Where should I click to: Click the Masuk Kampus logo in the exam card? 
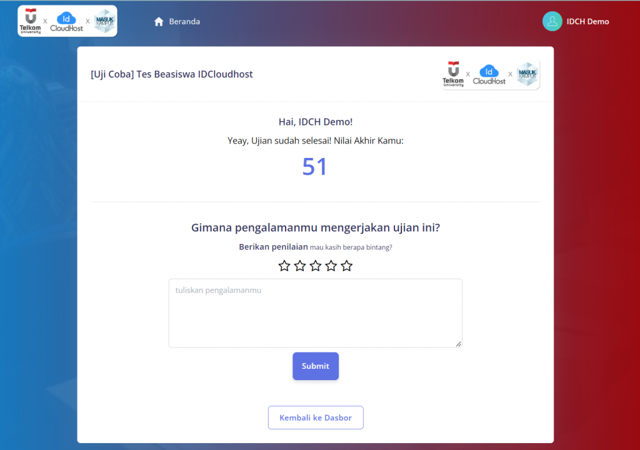(527, 74)
